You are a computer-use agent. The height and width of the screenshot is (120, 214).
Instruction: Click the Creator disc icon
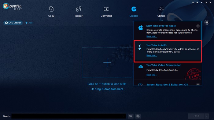coord(134,9)
